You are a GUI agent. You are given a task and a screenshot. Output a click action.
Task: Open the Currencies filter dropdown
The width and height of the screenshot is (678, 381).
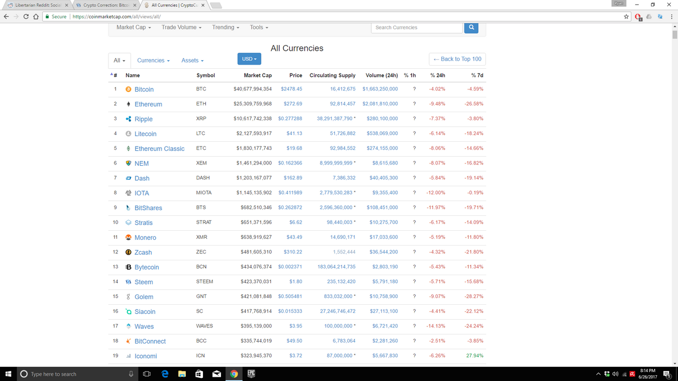(x=153, y=60)
